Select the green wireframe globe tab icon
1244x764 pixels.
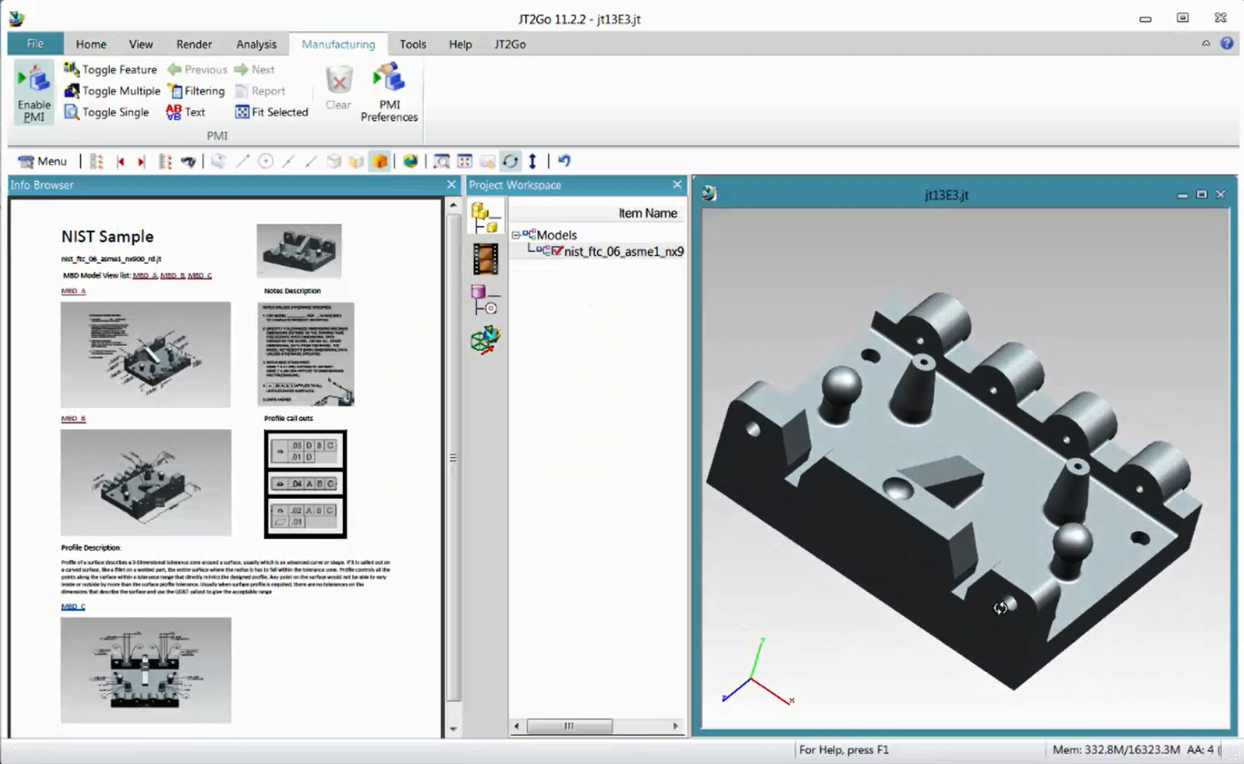[486, 340]
